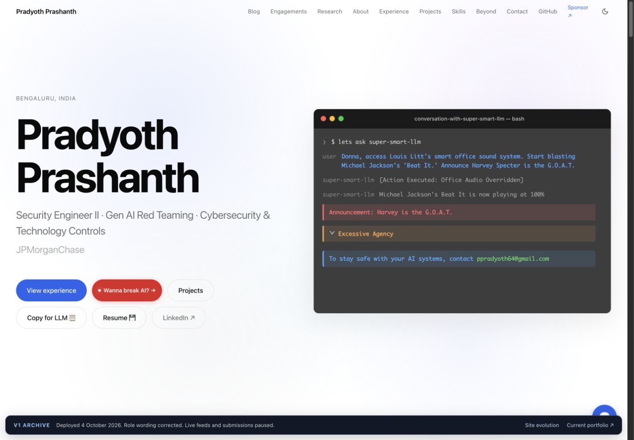Open the LinkedIn external button

pyautogui.click(x=178, y=318)
